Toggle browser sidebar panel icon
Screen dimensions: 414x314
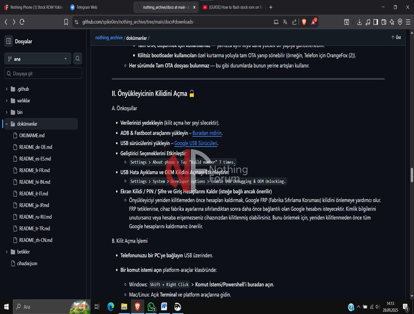coord(375,22)
